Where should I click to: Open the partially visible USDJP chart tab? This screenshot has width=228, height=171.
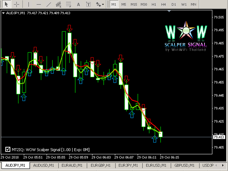[208, 165]
